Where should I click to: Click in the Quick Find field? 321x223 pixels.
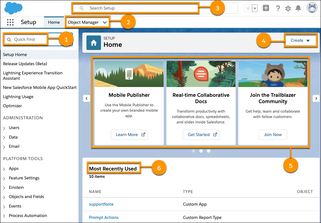(28, 40)
